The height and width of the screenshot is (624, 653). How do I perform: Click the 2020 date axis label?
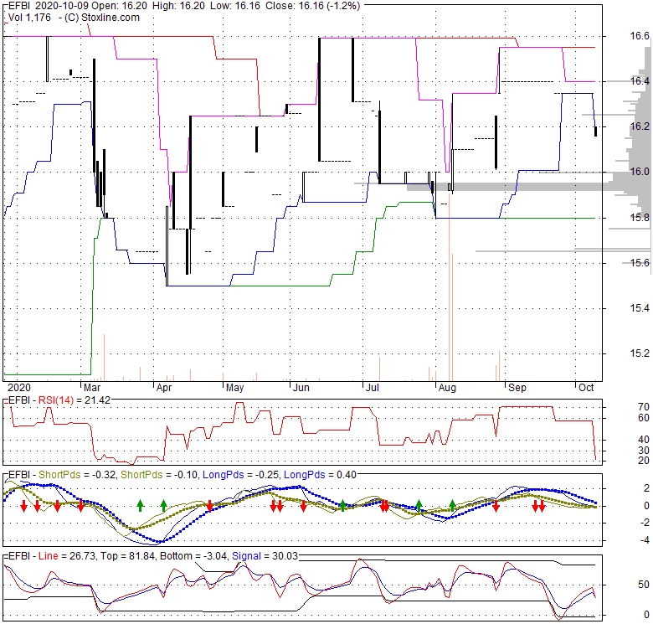[19, 388]
